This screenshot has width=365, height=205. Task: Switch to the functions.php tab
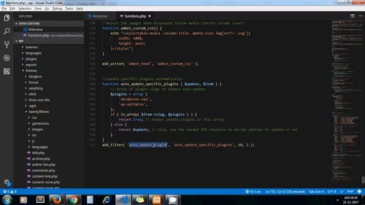pos(135,16)
